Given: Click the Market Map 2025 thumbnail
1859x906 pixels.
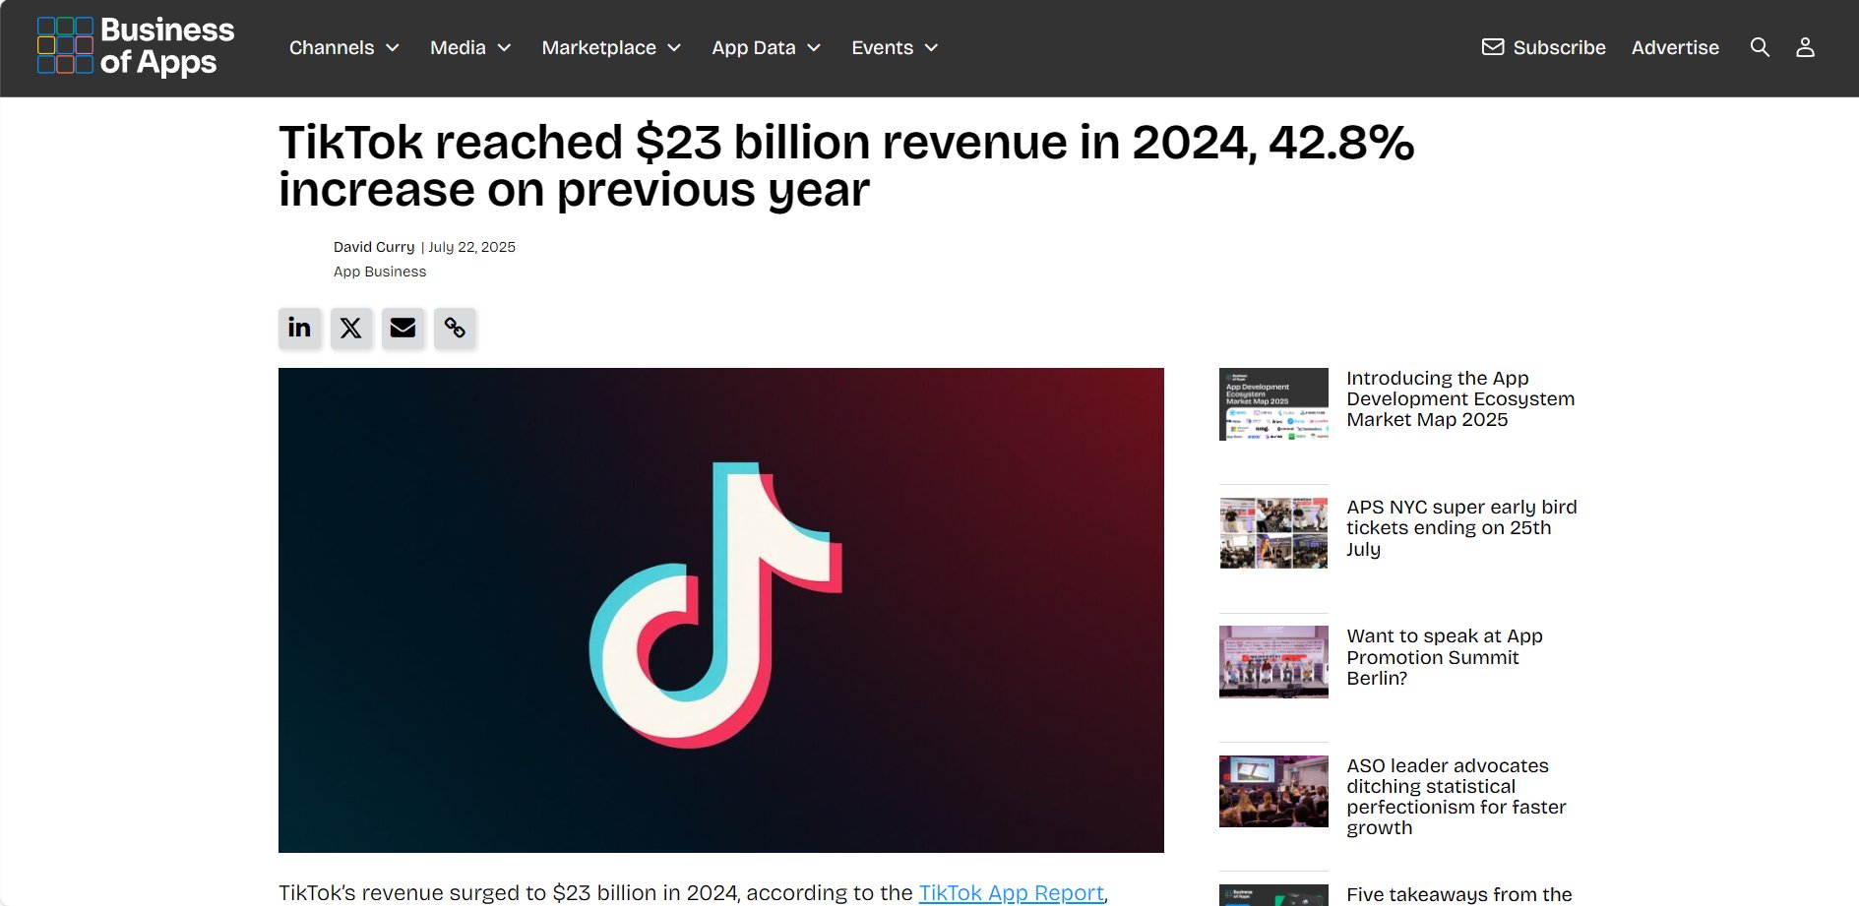Looking at the screenshot, I should tap(1273, 404).
